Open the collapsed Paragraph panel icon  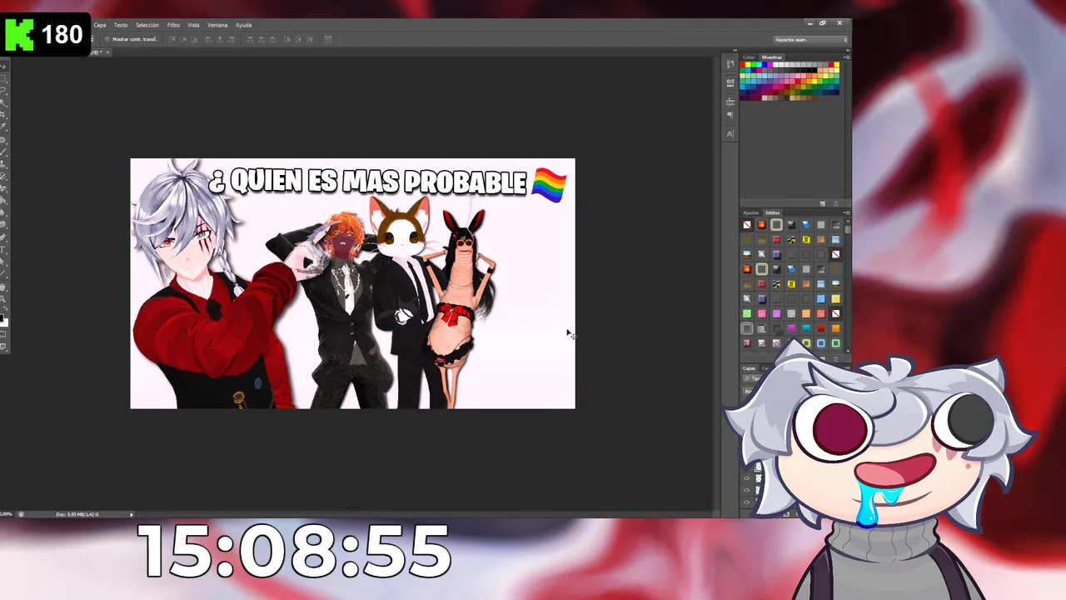[730, 116]
